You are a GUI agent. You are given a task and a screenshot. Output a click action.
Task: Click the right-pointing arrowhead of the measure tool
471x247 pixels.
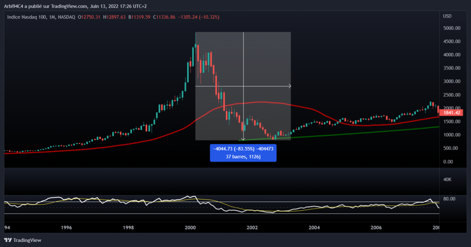pos(289,86)
